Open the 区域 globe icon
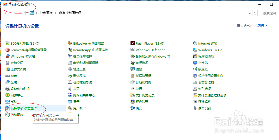Screen dimensions: 279x140 [8, 82]
